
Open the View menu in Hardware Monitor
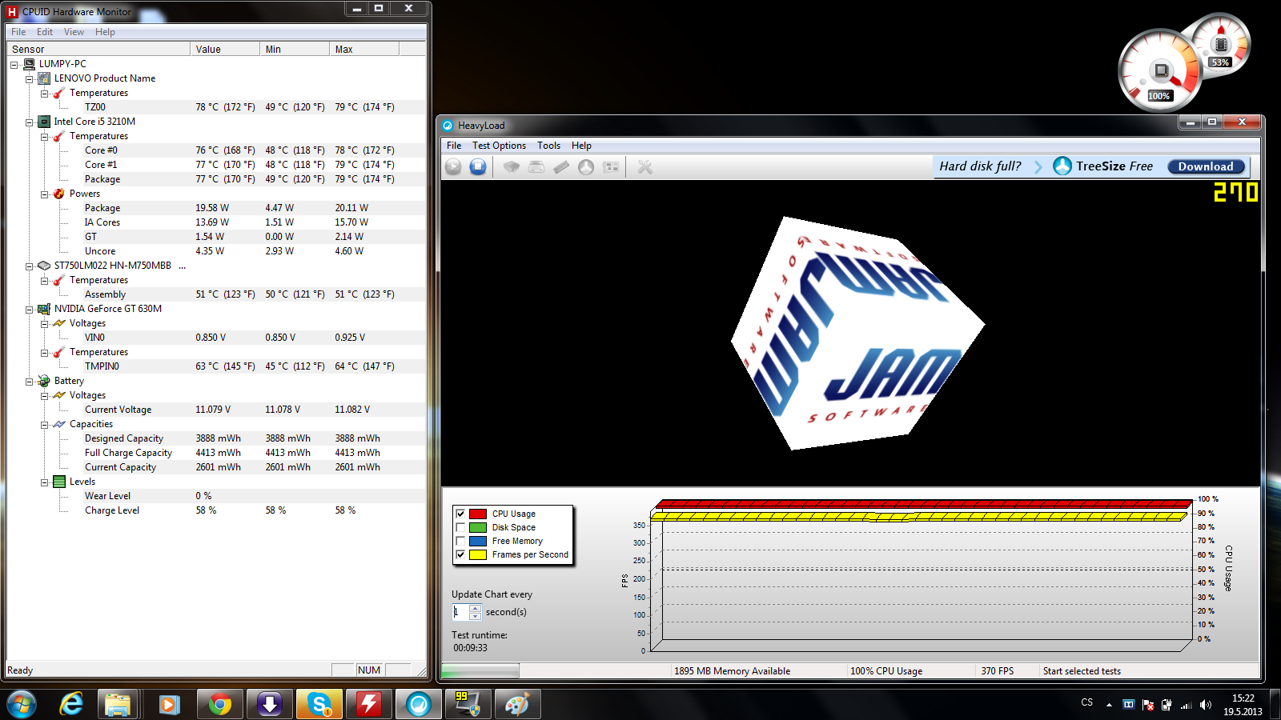pos(74,32)
